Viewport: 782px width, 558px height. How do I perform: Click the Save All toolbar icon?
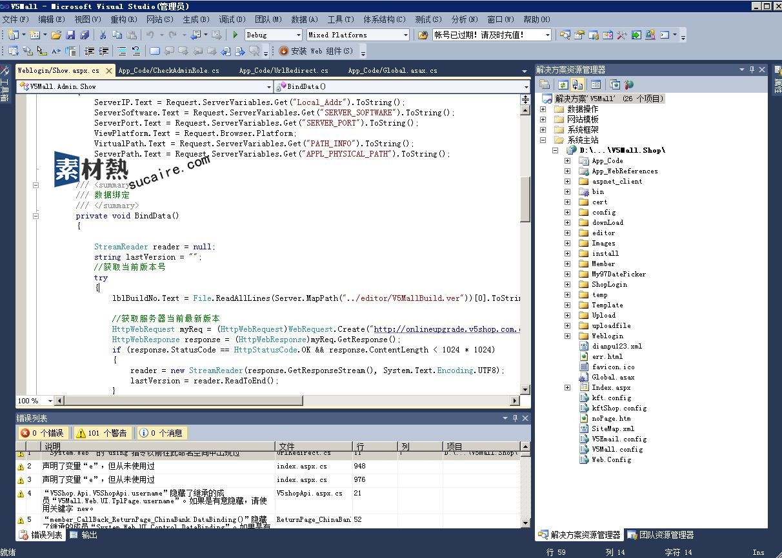point(84,35)
